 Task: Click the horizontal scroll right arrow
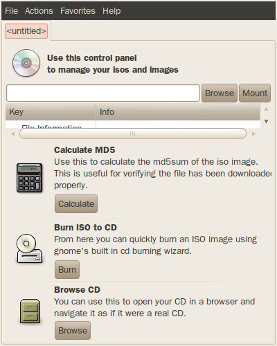pyautogui.click(x=253, y=134)
